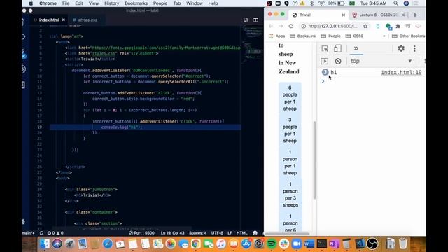Open VS Code Manage gear in activity bar
Viewport: 448px width, 252px height.
click(24, 221)
